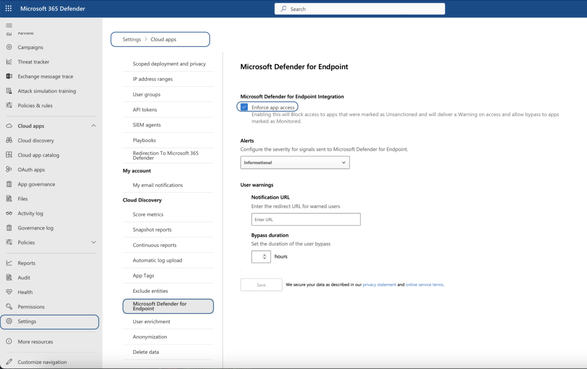This screenshot has width=587, height=369.
Task: Open the Microsoft 365 app launcher
Action: tap(8, 8)
